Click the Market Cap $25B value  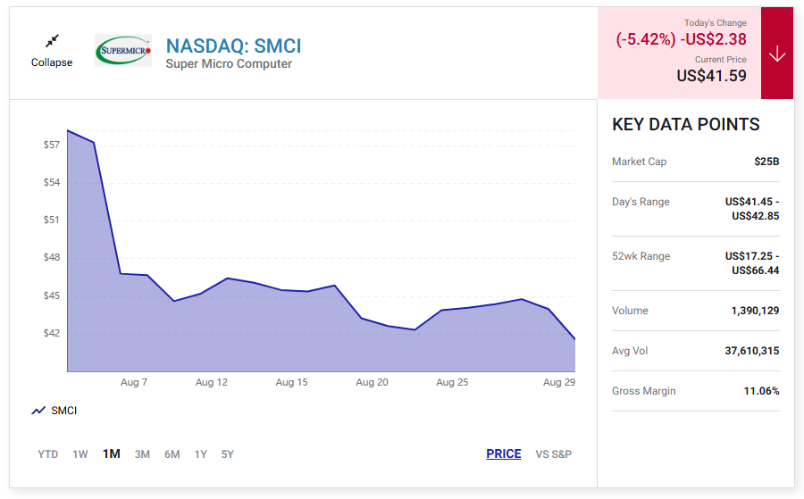(x=766, y=162)
